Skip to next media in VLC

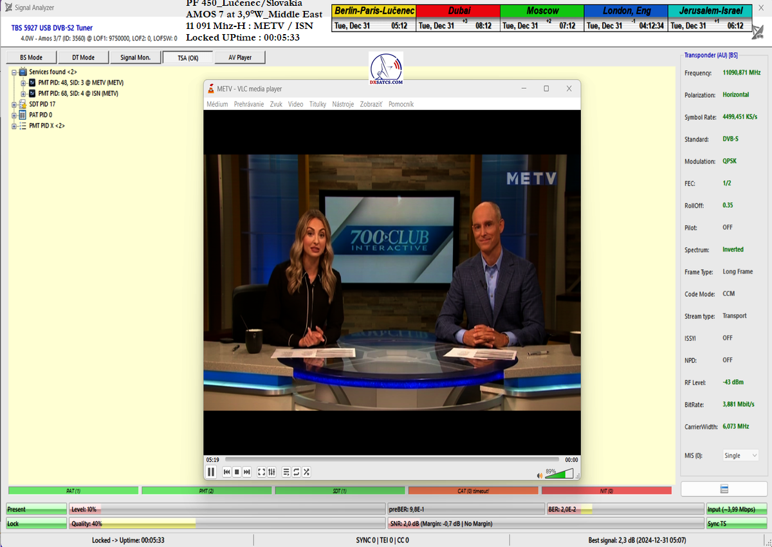pyautogui.click(x=246, y=472)
